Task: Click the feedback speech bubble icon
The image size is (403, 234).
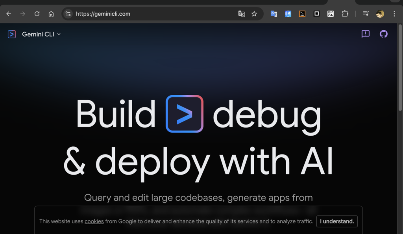Action: click(366, 34)
